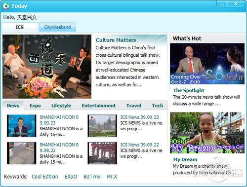Open SHANGHAI NOON 09.09.22 title link
Screen dimensions: 247x187
point(59,148)
